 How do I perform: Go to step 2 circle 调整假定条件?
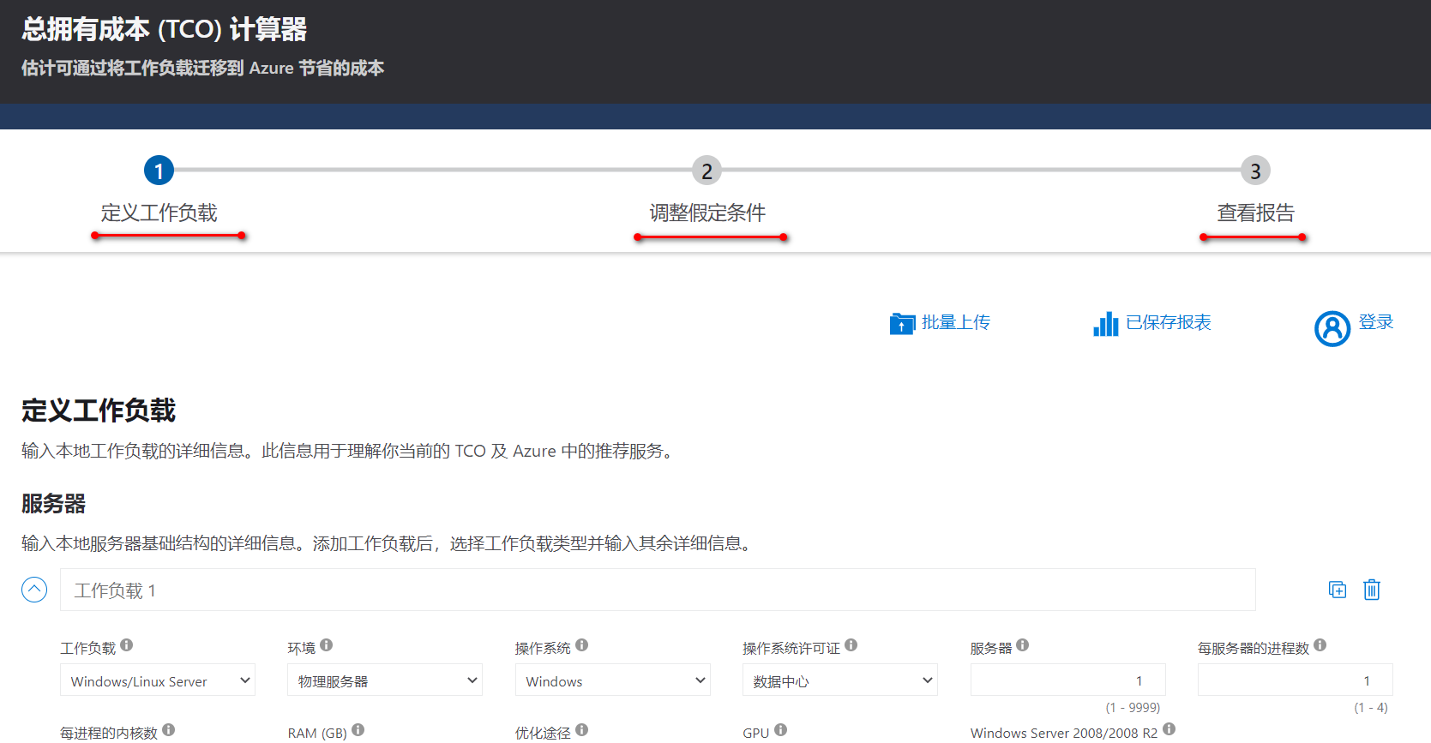pos(707,171)
